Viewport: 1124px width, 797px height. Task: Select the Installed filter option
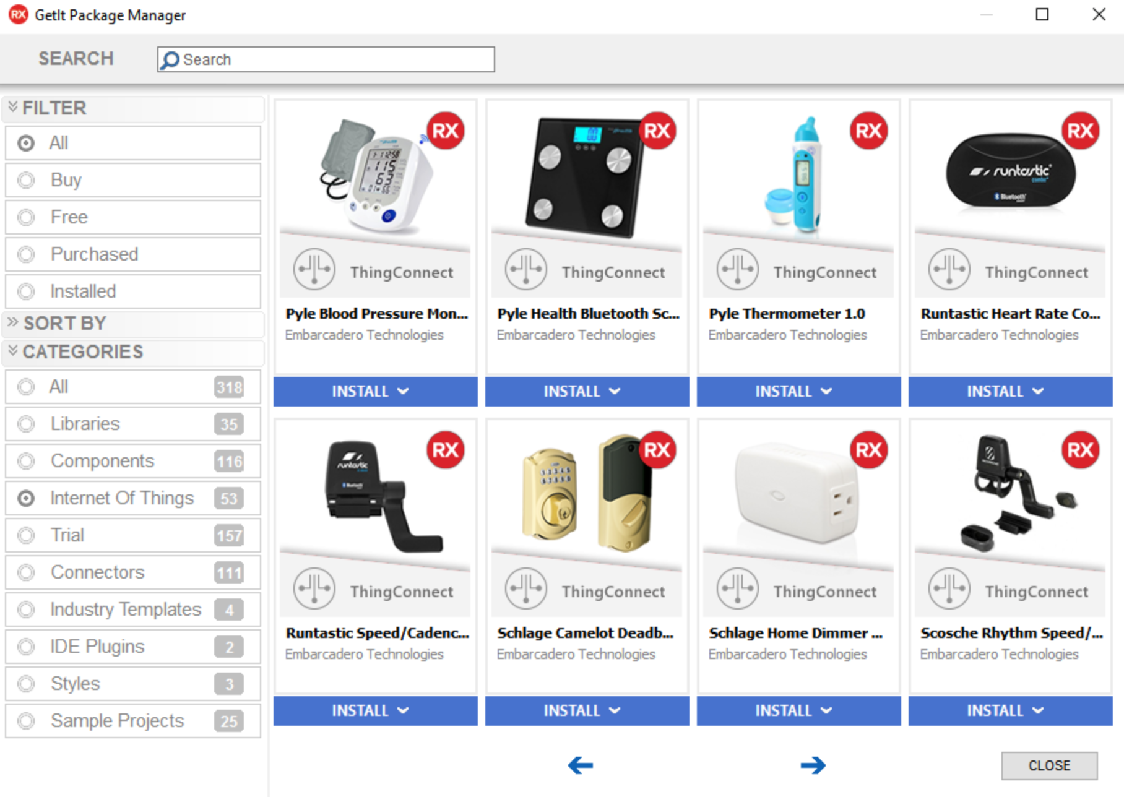[x=132, y=291]
